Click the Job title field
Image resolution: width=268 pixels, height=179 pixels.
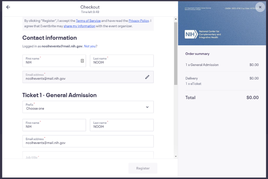(x=88, y=155)
